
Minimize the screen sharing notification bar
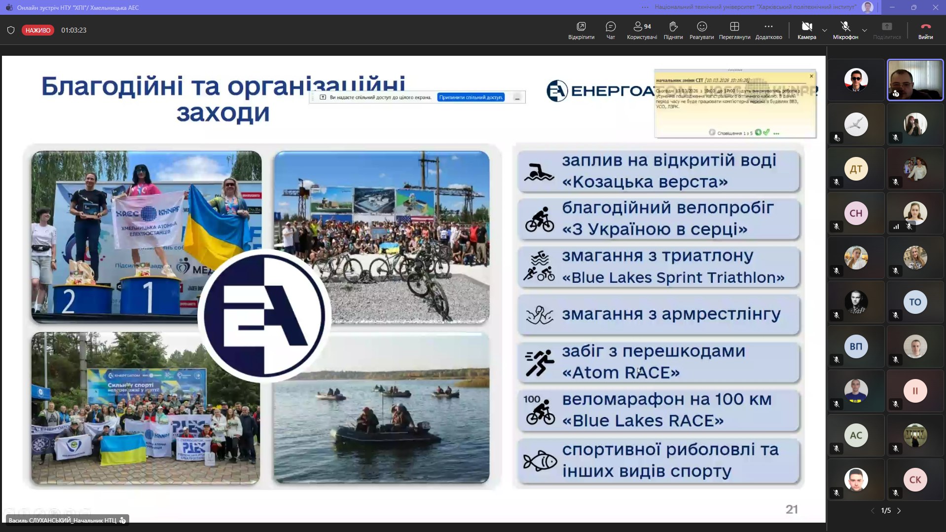click(x=517, y=98)
